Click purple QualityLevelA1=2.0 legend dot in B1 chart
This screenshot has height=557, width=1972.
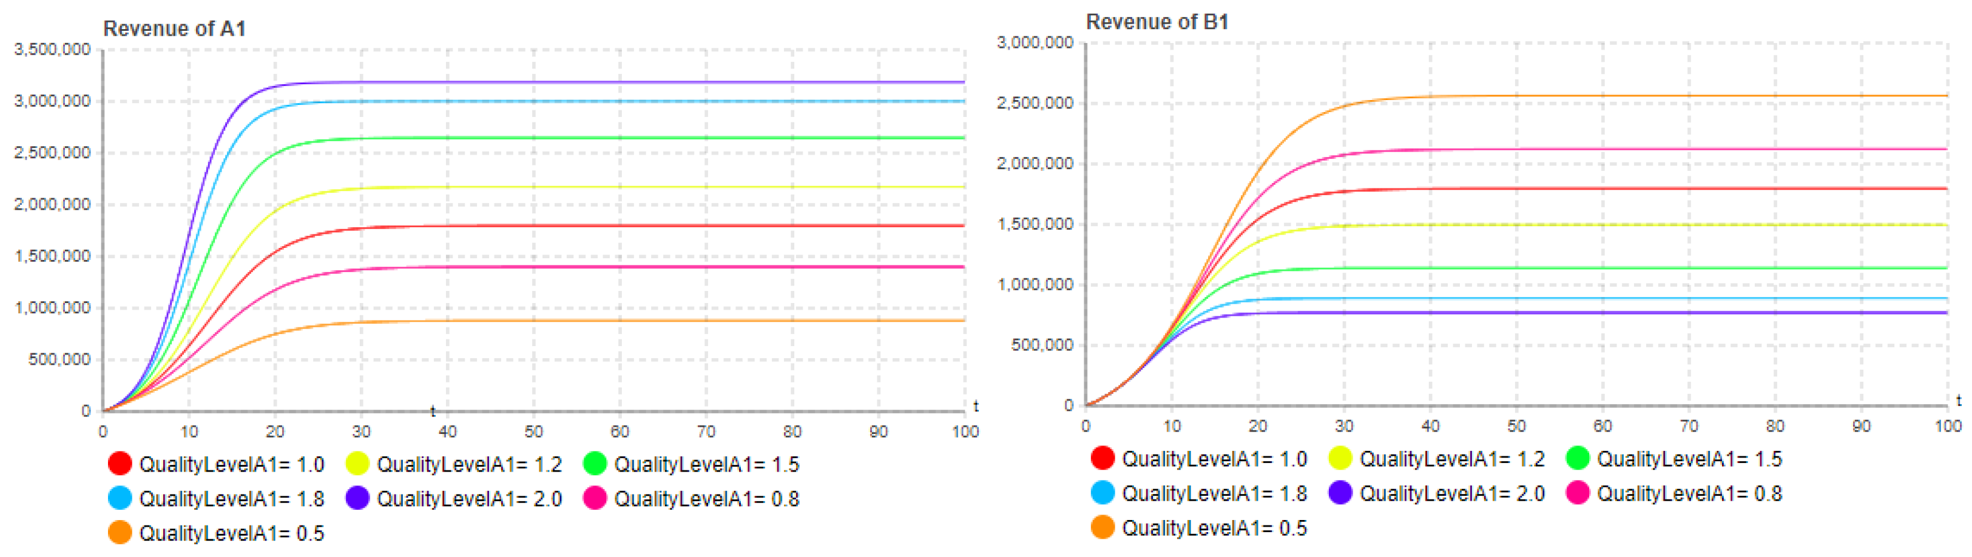coord(1340,493)
